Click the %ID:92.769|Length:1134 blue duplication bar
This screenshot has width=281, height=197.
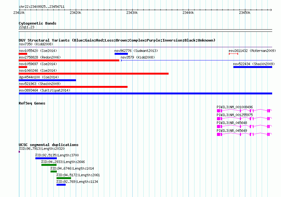[61, 185]
